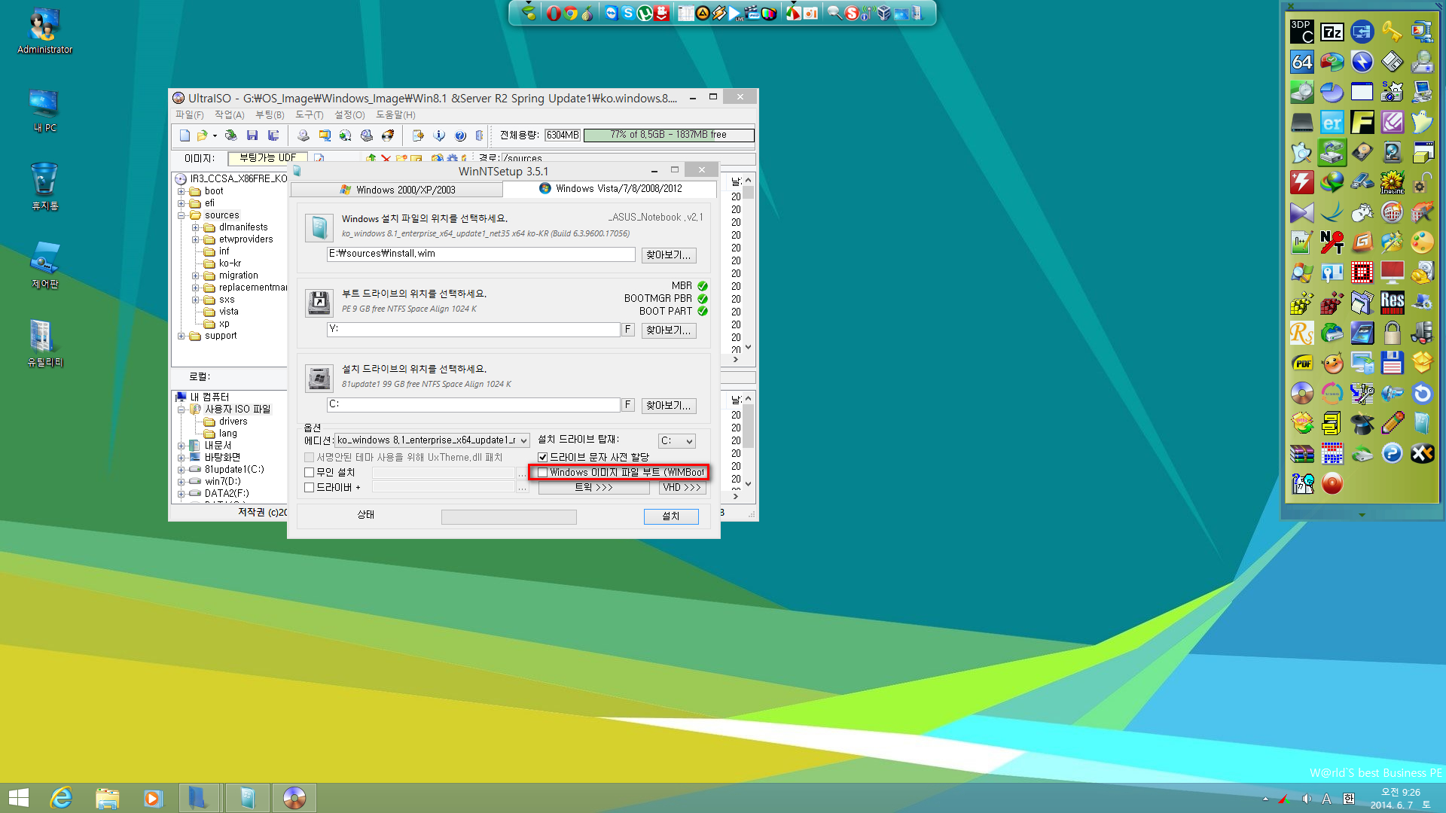The height and width of the screenshot is (813, 1446).
Task: Open the AIDA64 '64' launcher icon
Action: point(1302,62)
